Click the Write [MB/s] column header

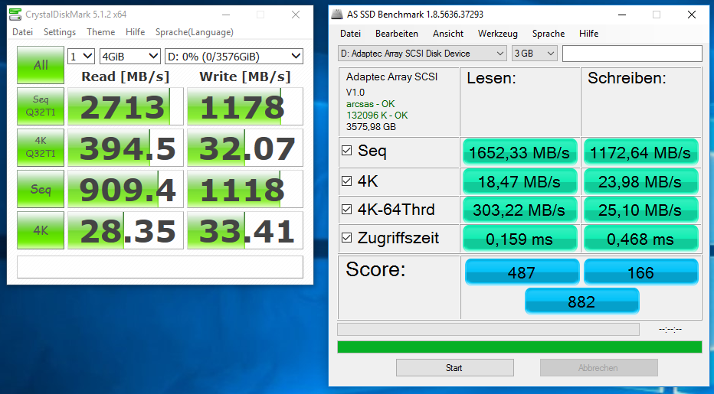[245, 77]
